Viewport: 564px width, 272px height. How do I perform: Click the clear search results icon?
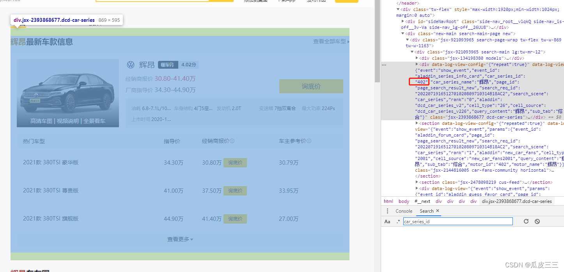pos(537,221)
